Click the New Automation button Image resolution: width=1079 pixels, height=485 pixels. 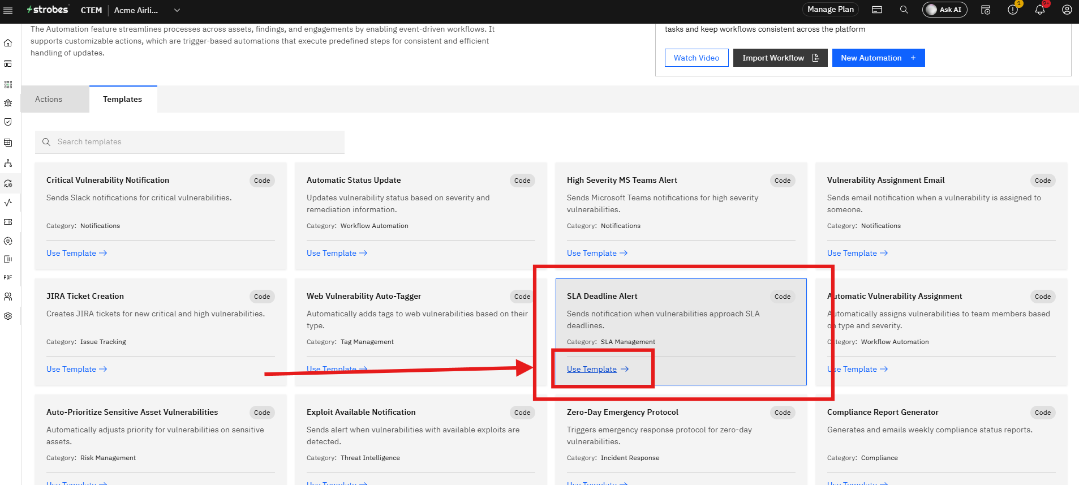click(878, 58)
